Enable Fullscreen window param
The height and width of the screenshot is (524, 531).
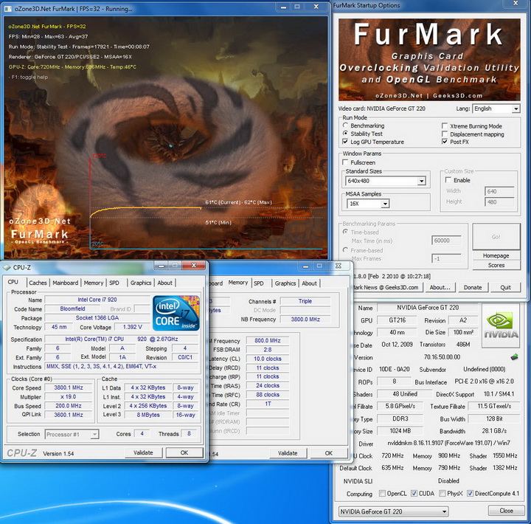[x=345, y=162]
